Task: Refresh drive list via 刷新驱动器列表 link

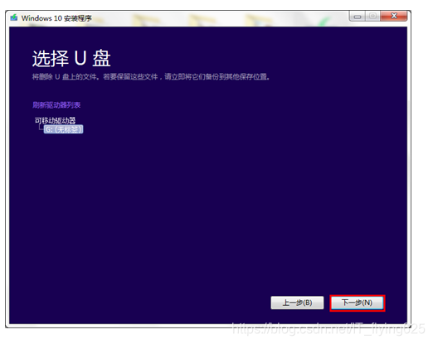Action: coord(56,105)
